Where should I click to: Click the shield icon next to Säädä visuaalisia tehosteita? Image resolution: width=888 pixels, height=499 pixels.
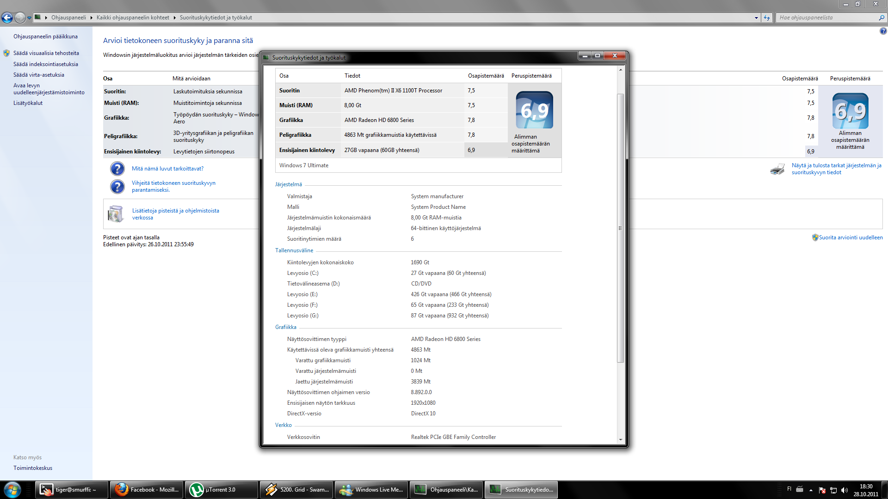coord(6,53)
